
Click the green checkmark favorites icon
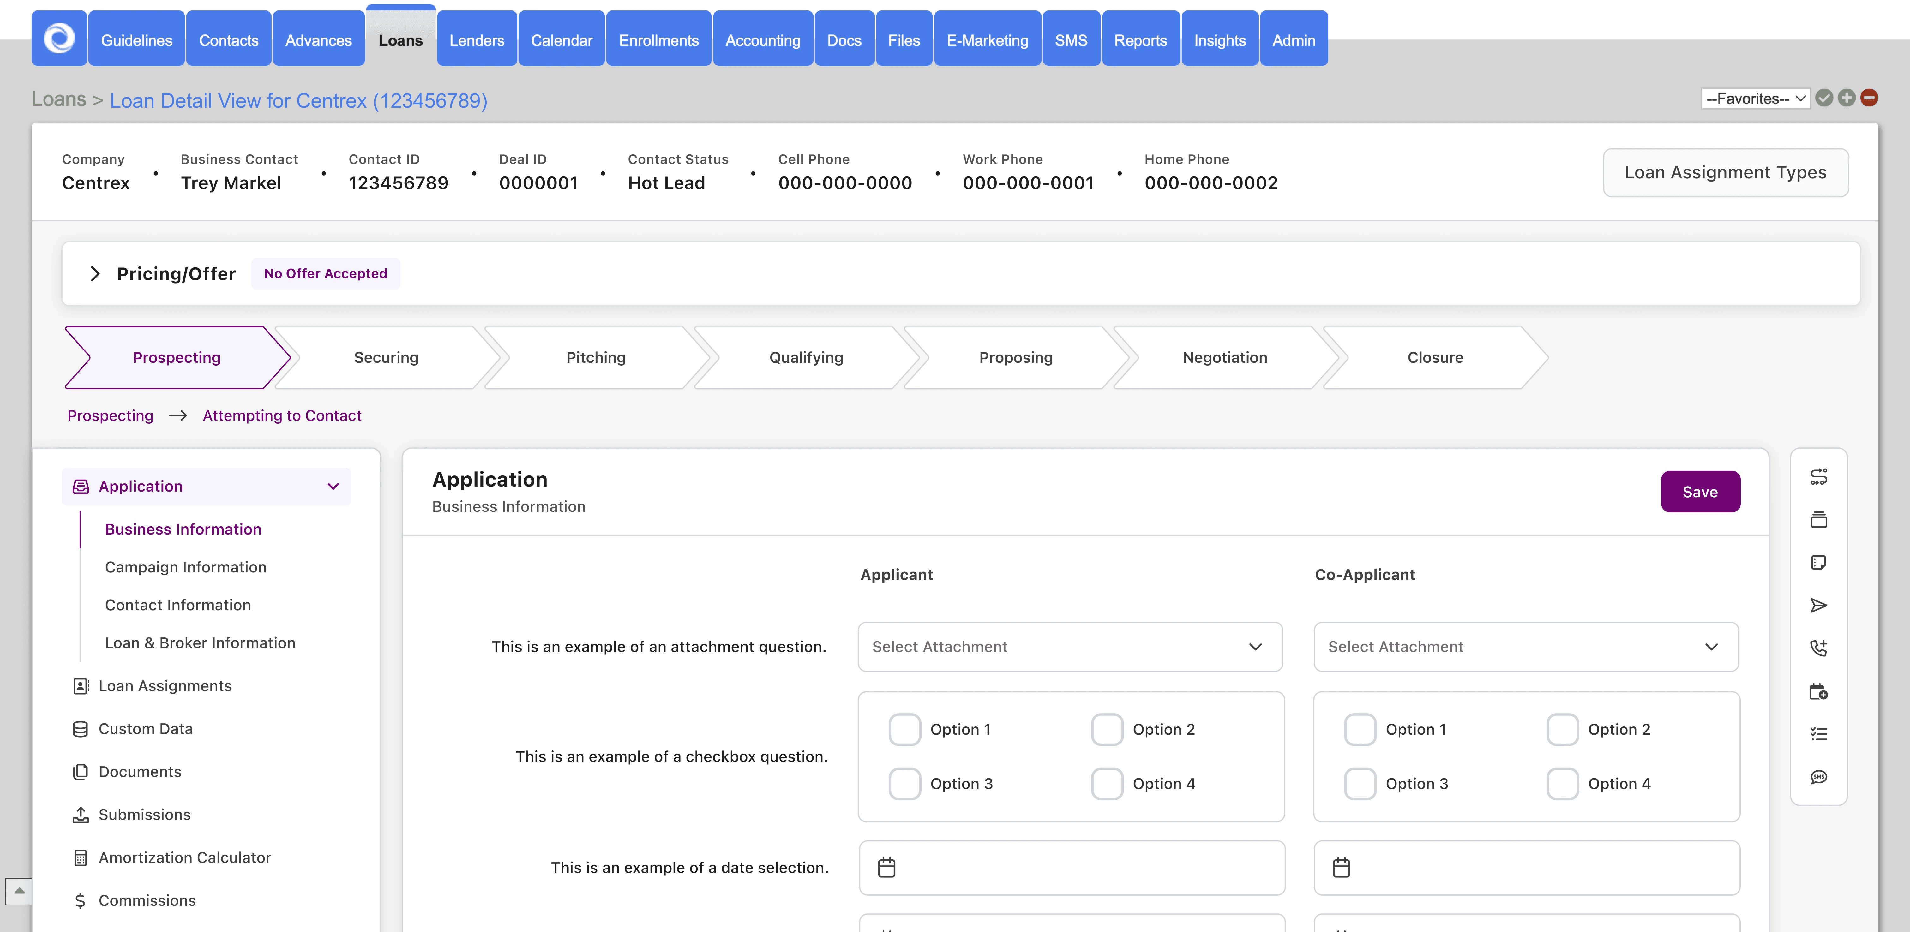[x=1824, y=98]
